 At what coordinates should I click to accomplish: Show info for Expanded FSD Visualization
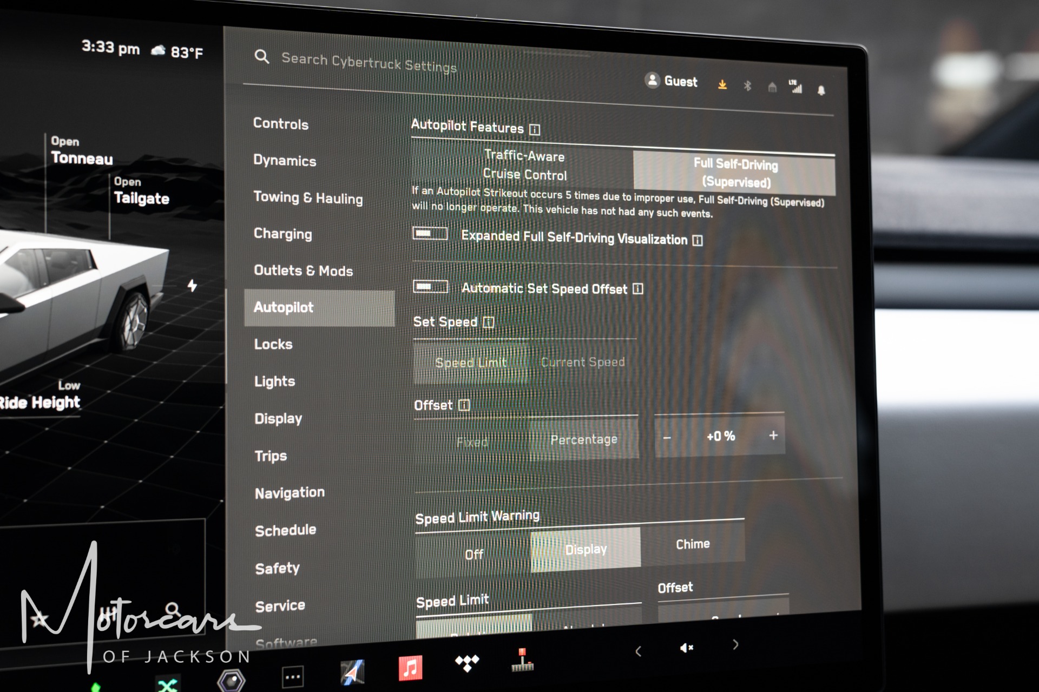tap(698, 240)
